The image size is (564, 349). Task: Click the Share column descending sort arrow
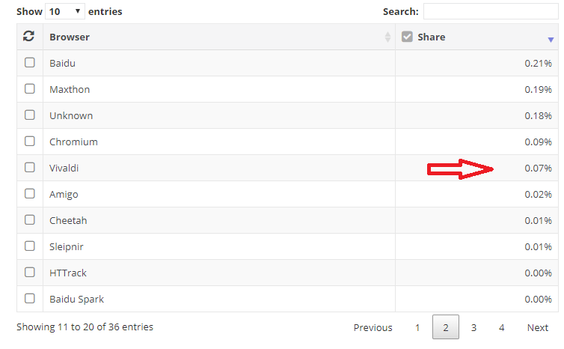coord(551,40)
